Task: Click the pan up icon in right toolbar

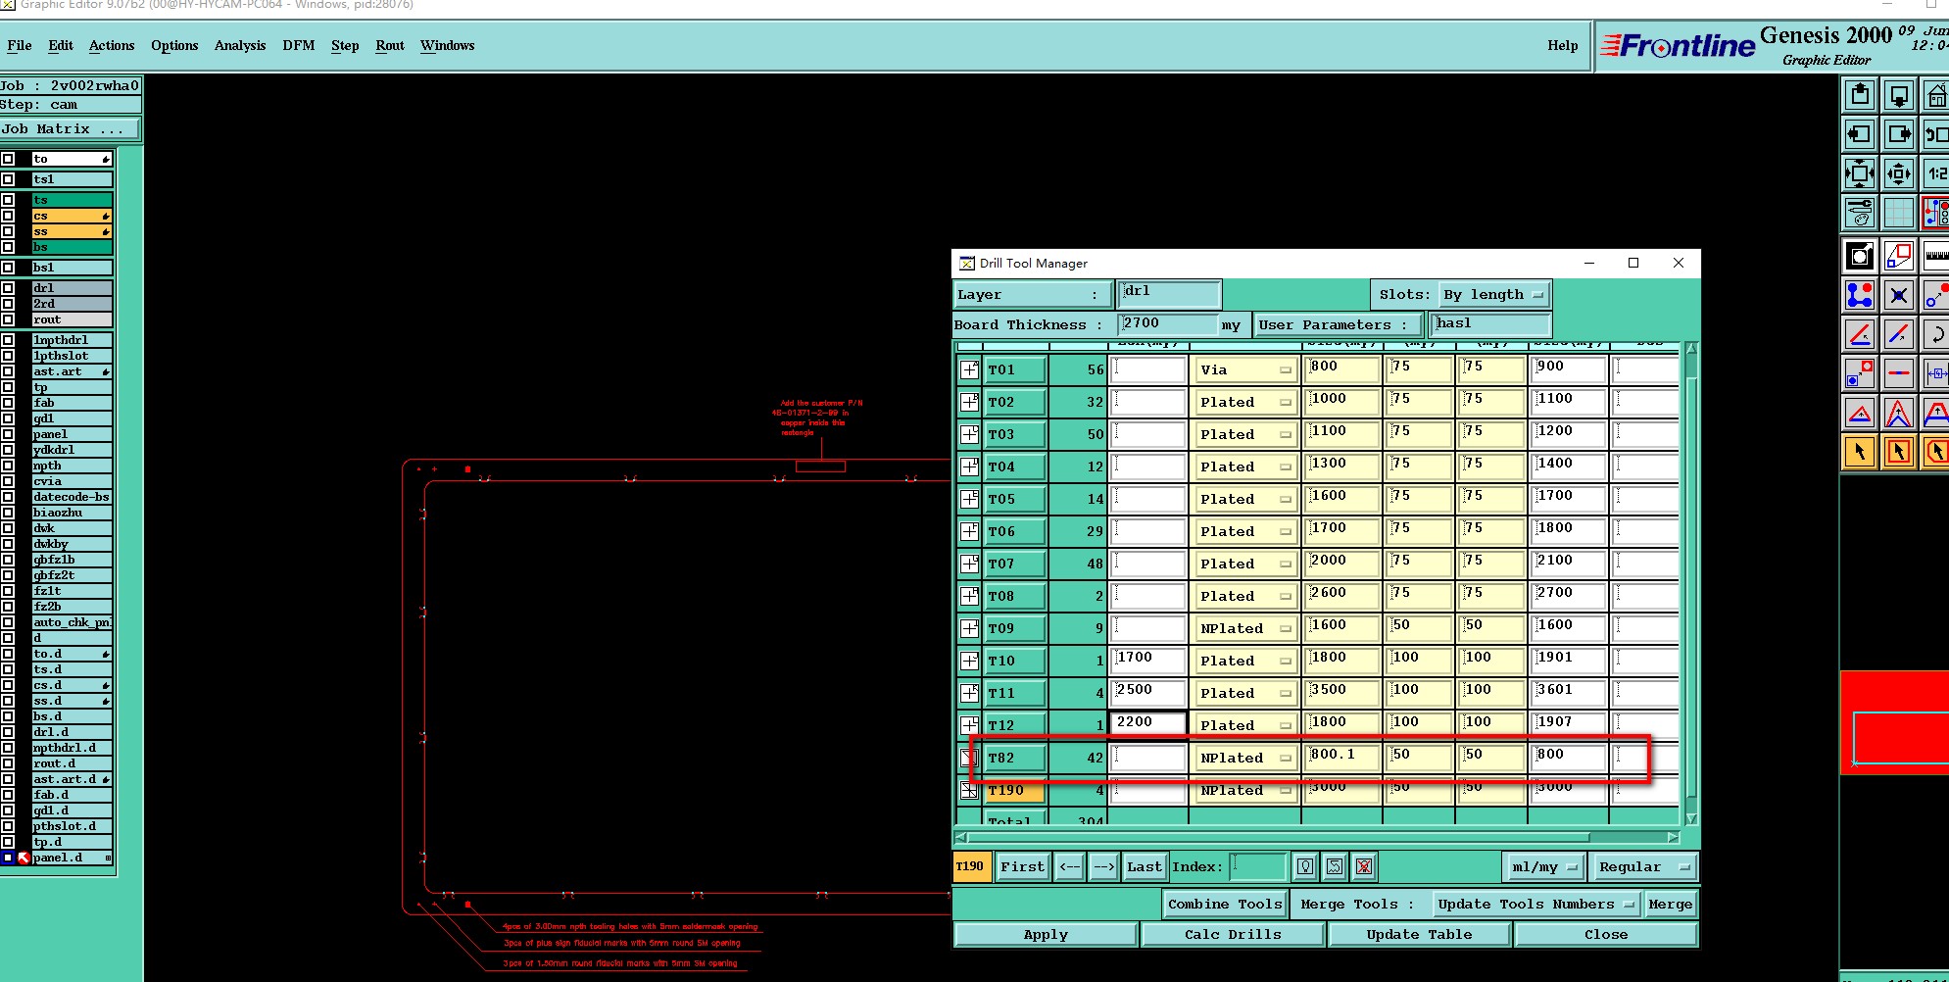Action: click(1859, 95)
